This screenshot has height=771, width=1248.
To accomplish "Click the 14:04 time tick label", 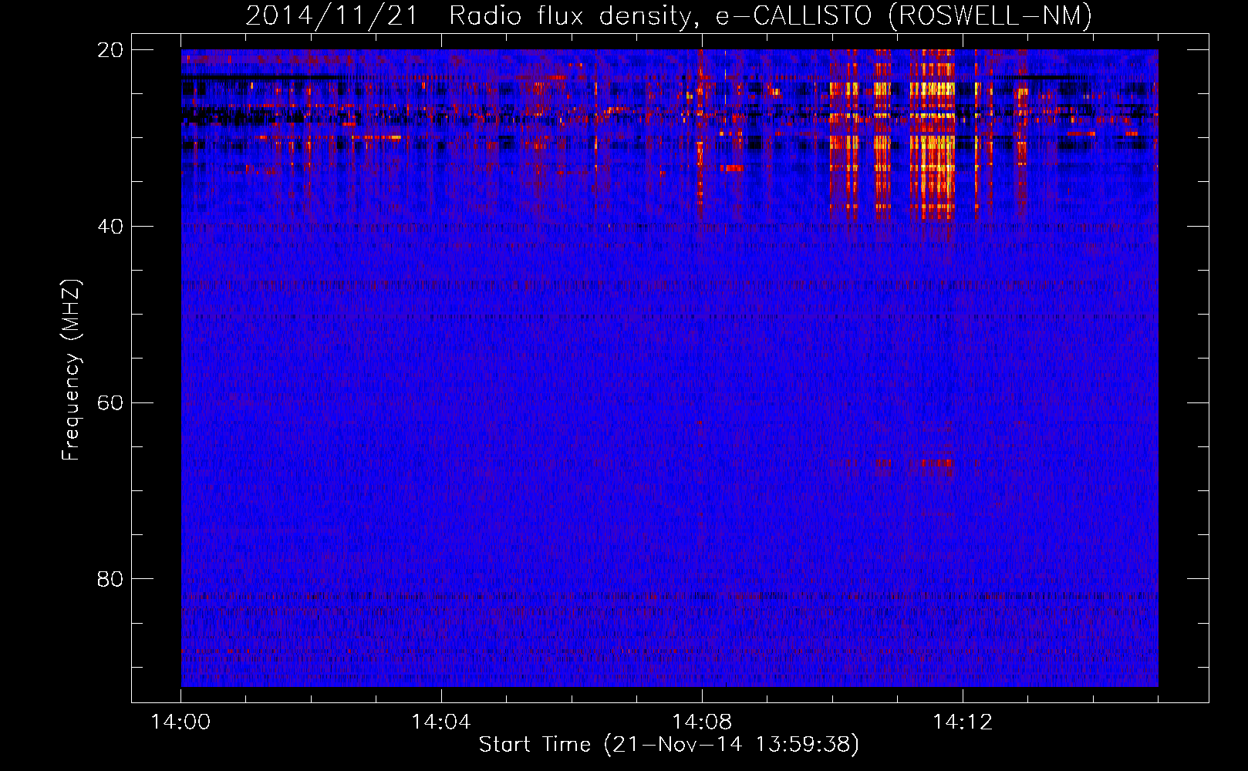I will [441, 722].
